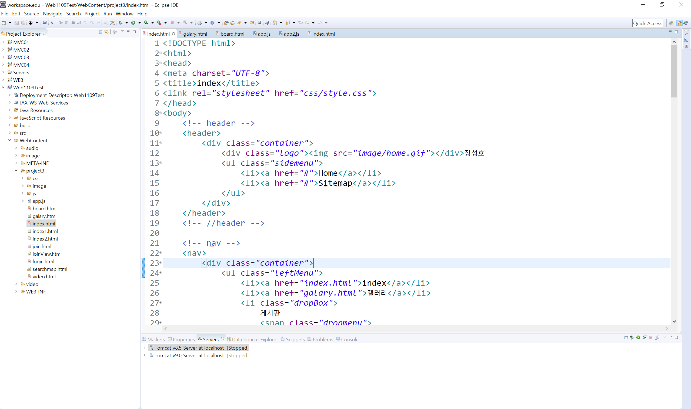This screenshot has width=691, height=409.
Task: Click the Open Perspective icon beside Quick Access
Action: 671,23
